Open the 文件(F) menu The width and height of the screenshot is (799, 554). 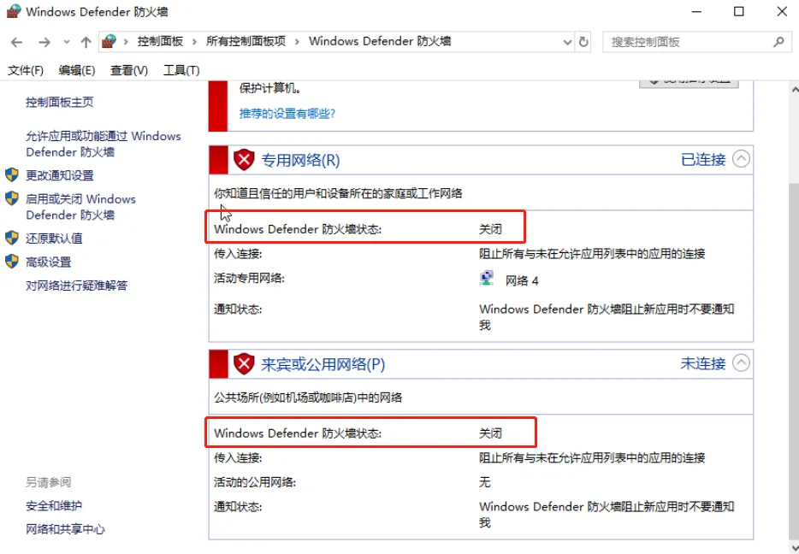pyautogui.click(x=26, y=70)
